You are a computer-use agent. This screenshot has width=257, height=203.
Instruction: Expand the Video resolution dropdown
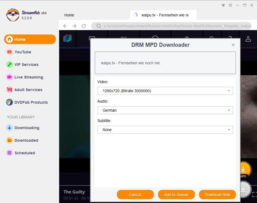click(165, 91)
